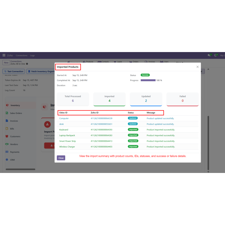Click Fetch Inventory Organizations button
225x225 pixels.
[x=41, y=71]
